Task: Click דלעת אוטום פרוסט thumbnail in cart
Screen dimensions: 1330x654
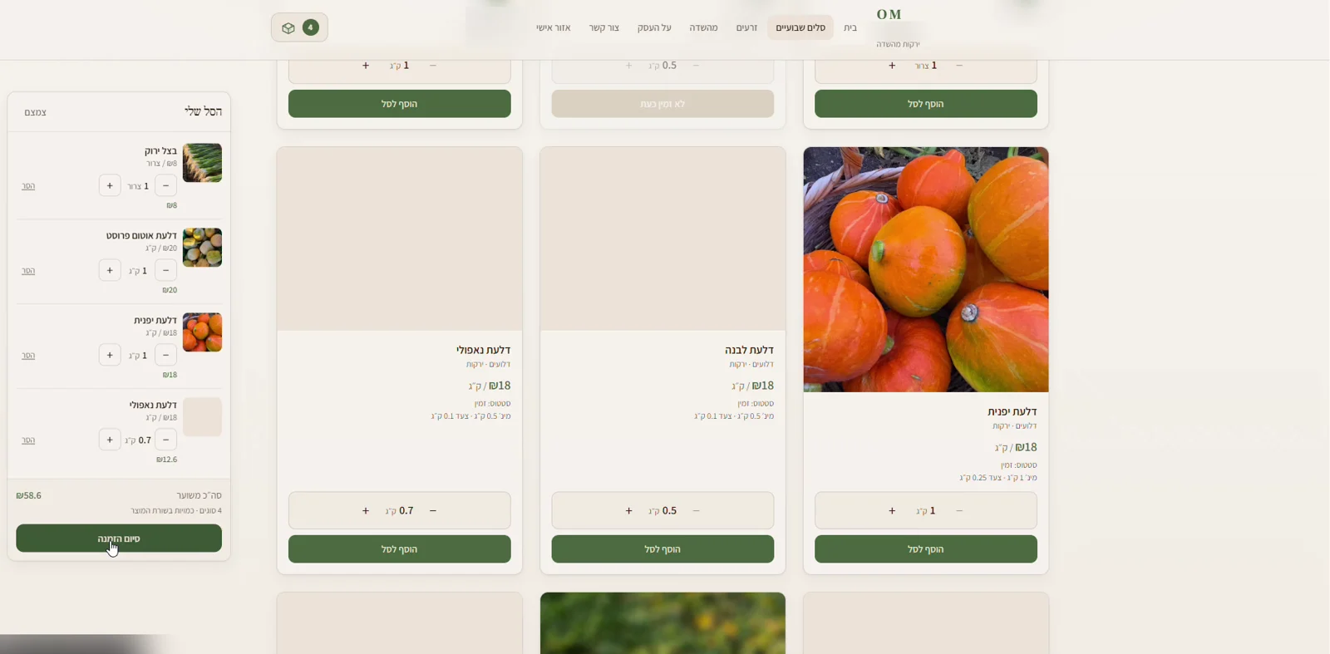Action: 202,248
